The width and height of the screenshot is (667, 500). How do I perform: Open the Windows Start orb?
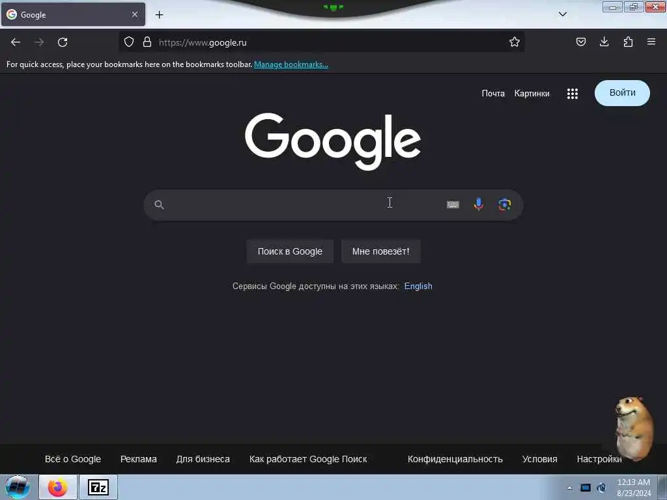pos(17,487)
